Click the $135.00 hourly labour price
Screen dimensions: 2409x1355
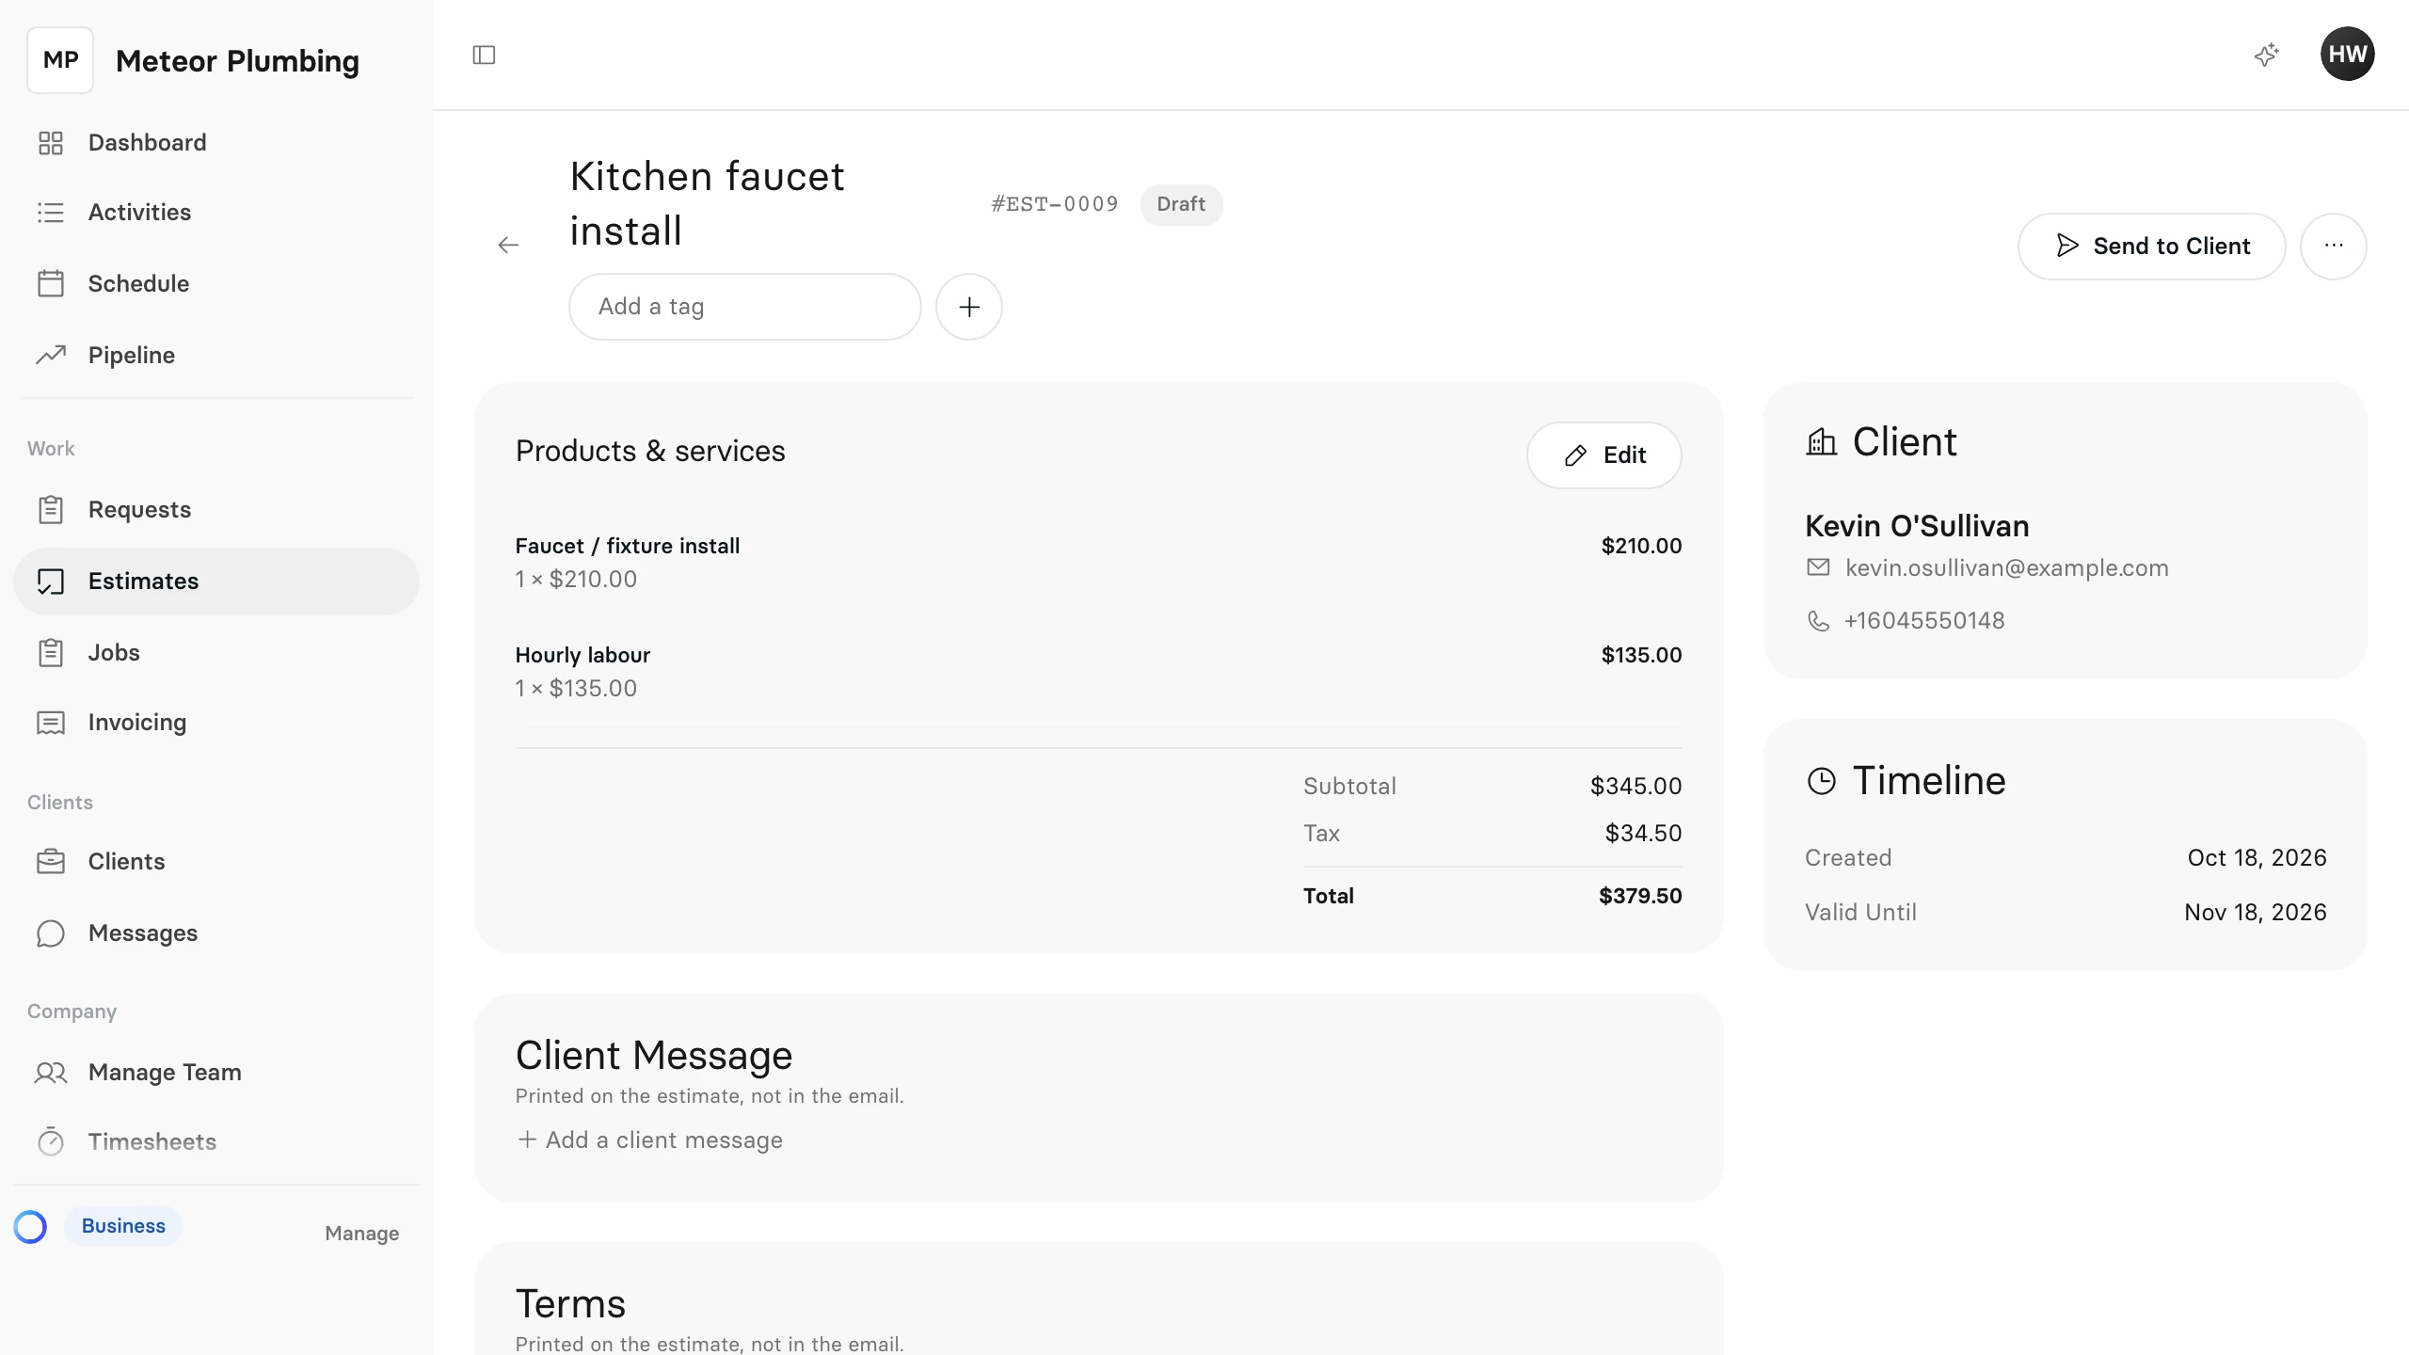tap(1641, 655)
